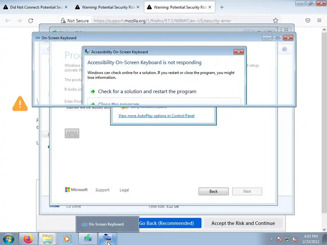Restore down the Firefox window
This screenshot has width=327, height=245.
click(310, 3)
